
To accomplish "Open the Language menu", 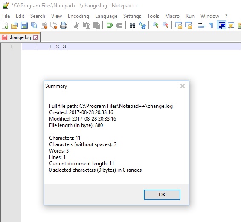I will [x=106, y=16].
